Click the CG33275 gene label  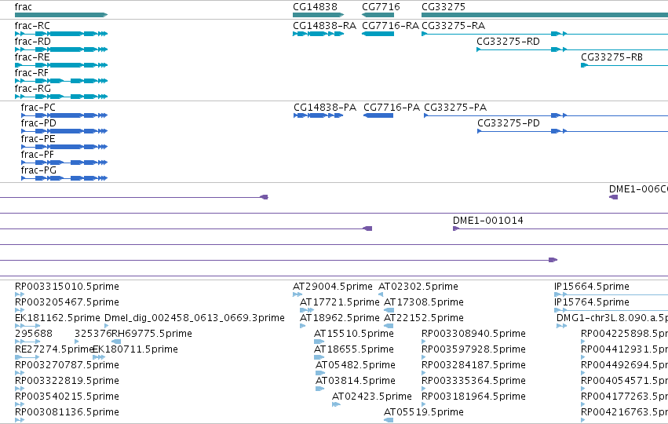point(444,7)
